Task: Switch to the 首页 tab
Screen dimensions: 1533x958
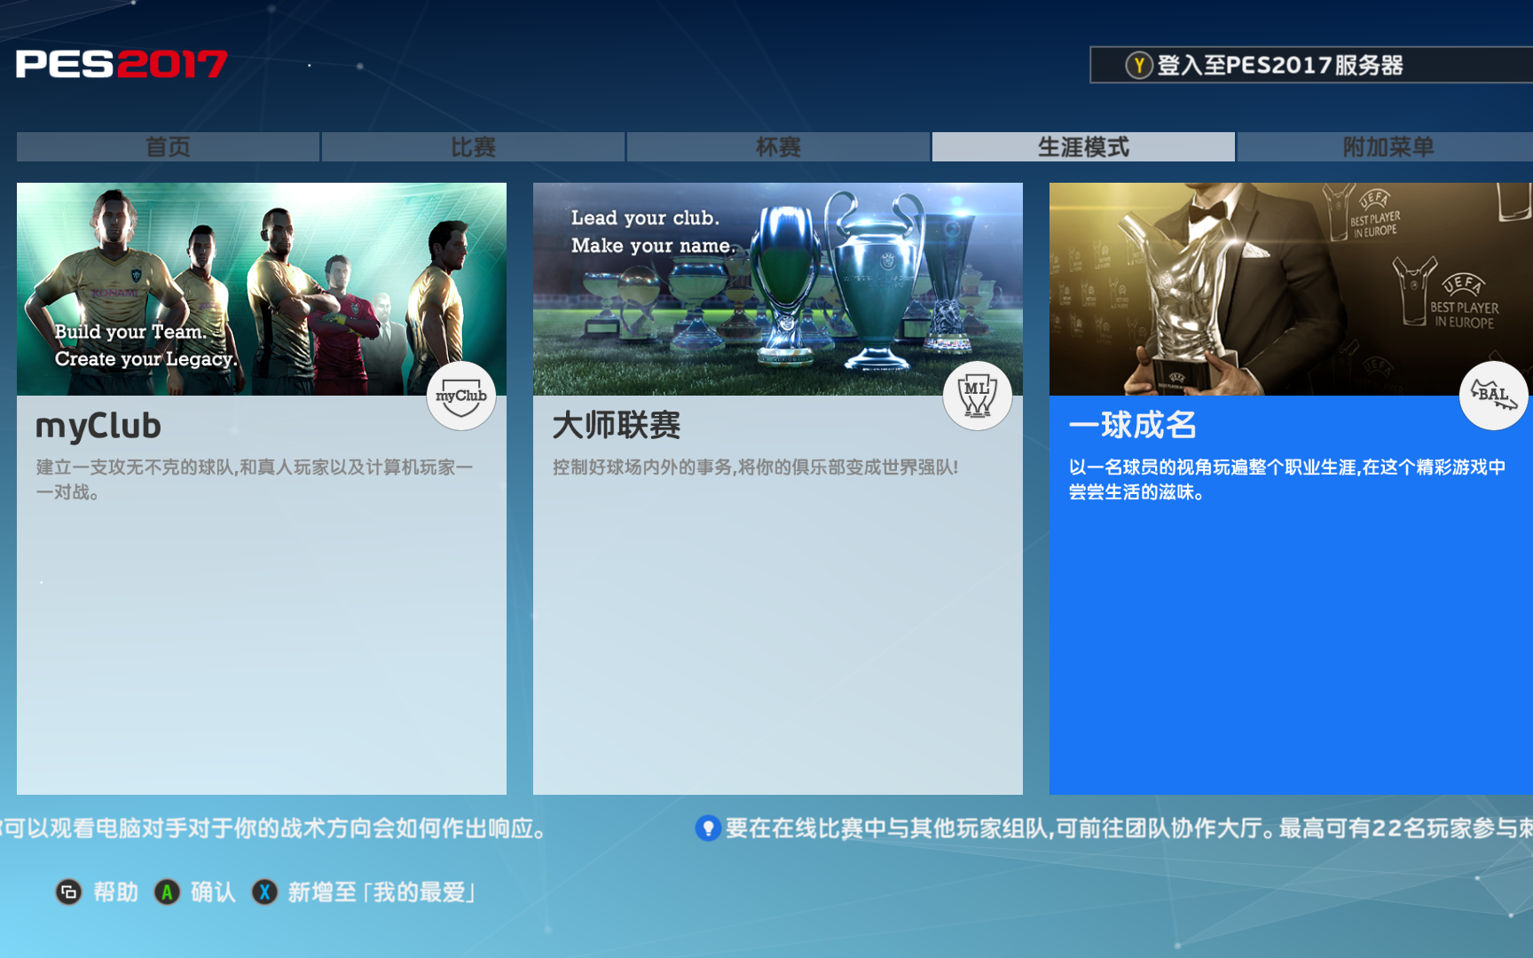Action: [168, 147]
